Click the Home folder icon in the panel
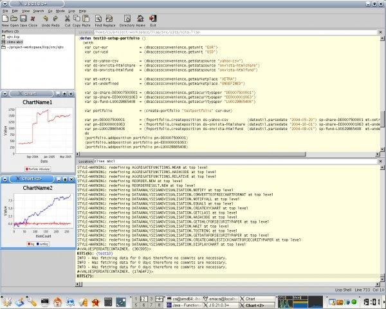This screenshot has width=386, height=309. point(58,302)
